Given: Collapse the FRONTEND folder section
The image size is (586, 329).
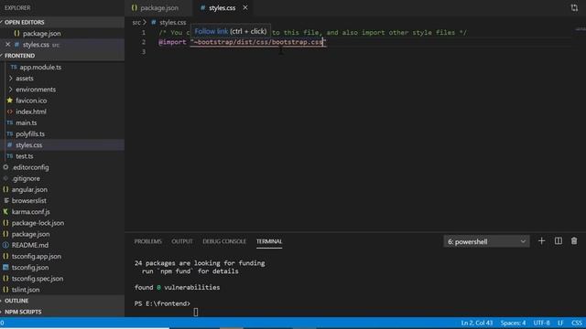Looking at the screenshot, I should click(20, 56).
